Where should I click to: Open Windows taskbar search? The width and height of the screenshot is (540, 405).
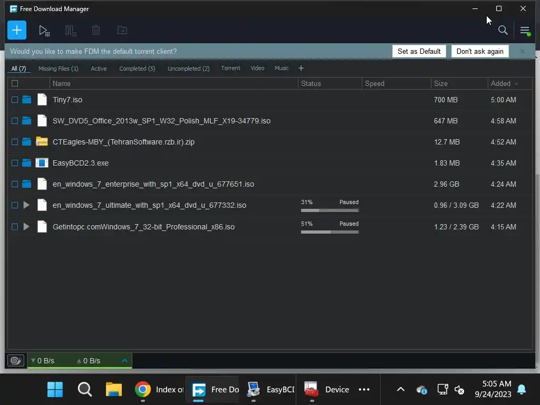click(x=85, y=390)
